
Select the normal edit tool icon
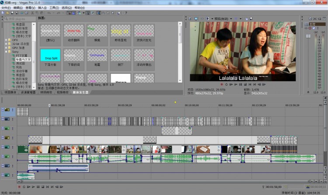click(98, 13)
